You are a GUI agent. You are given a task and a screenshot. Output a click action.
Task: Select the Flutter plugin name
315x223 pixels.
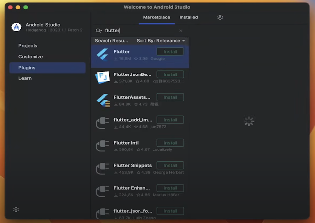tap(122, 52)
